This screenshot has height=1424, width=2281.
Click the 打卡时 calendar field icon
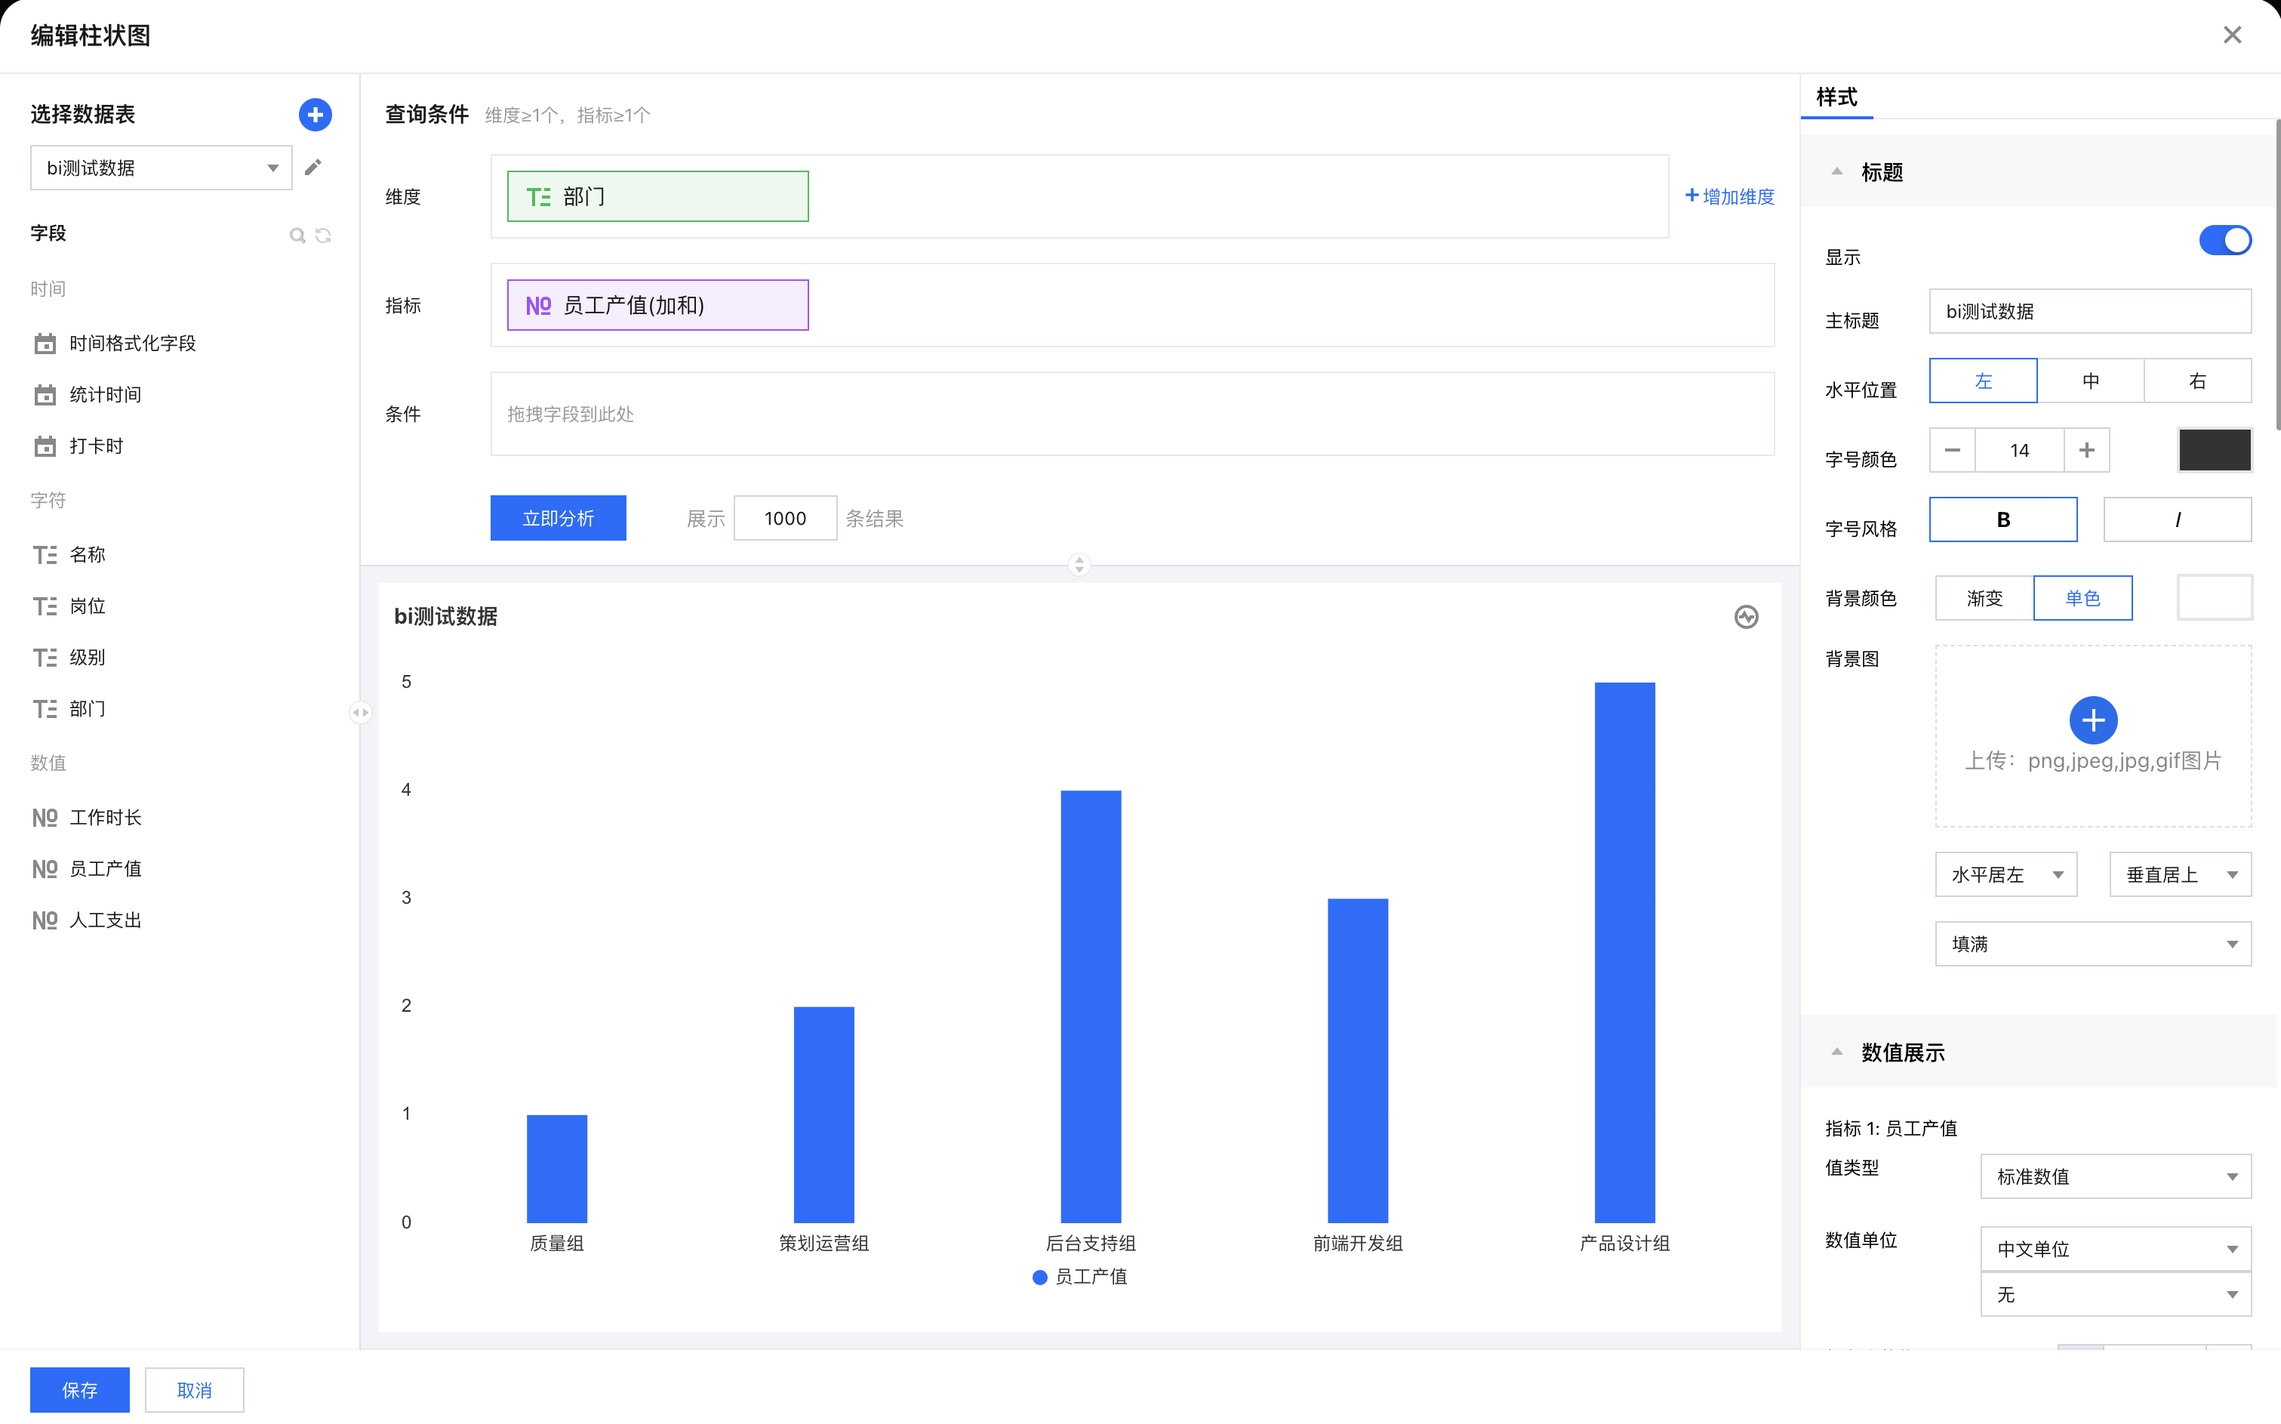[x=45, y=446]
